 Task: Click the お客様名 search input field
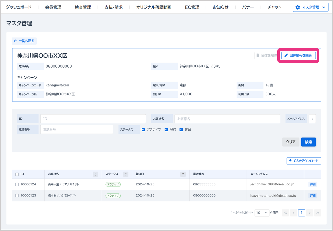coord(227,119)
